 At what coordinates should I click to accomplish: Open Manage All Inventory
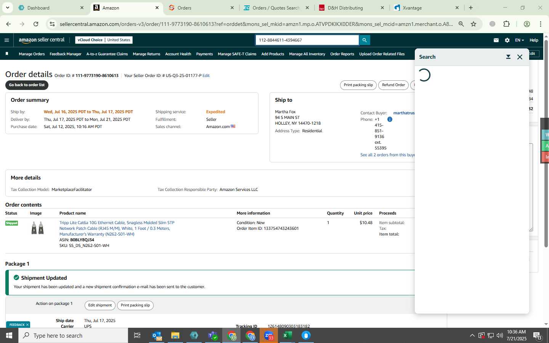307,54
